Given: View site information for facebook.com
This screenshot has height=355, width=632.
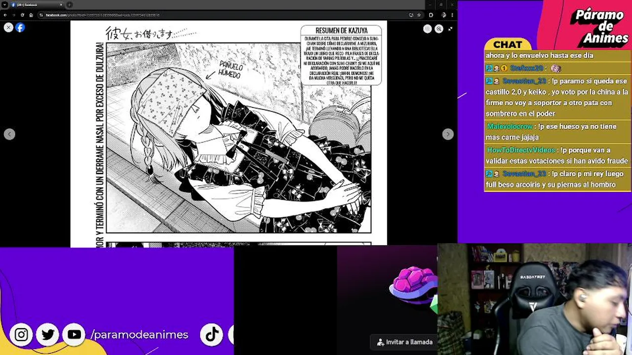Looking at the screenshot, I should tap(41, 15).
